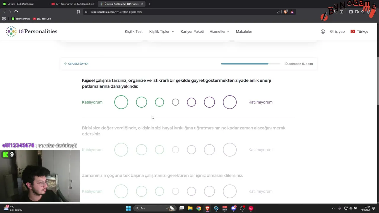
Task: Open the bookmarks bar apps grid
Action: pyautogui.click(x=4, y=19)
